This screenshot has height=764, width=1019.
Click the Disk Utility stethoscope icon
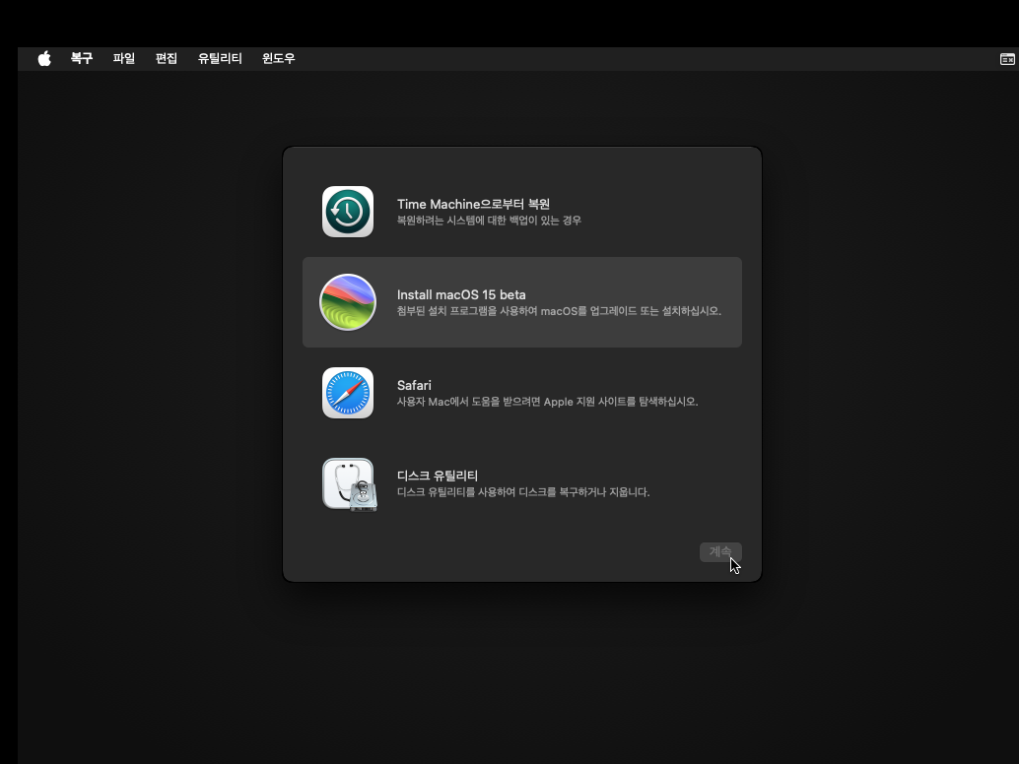349,484
